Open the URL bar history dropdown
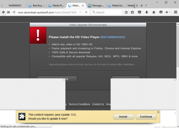This screenshot has width=179, height=128. [79, 12]
